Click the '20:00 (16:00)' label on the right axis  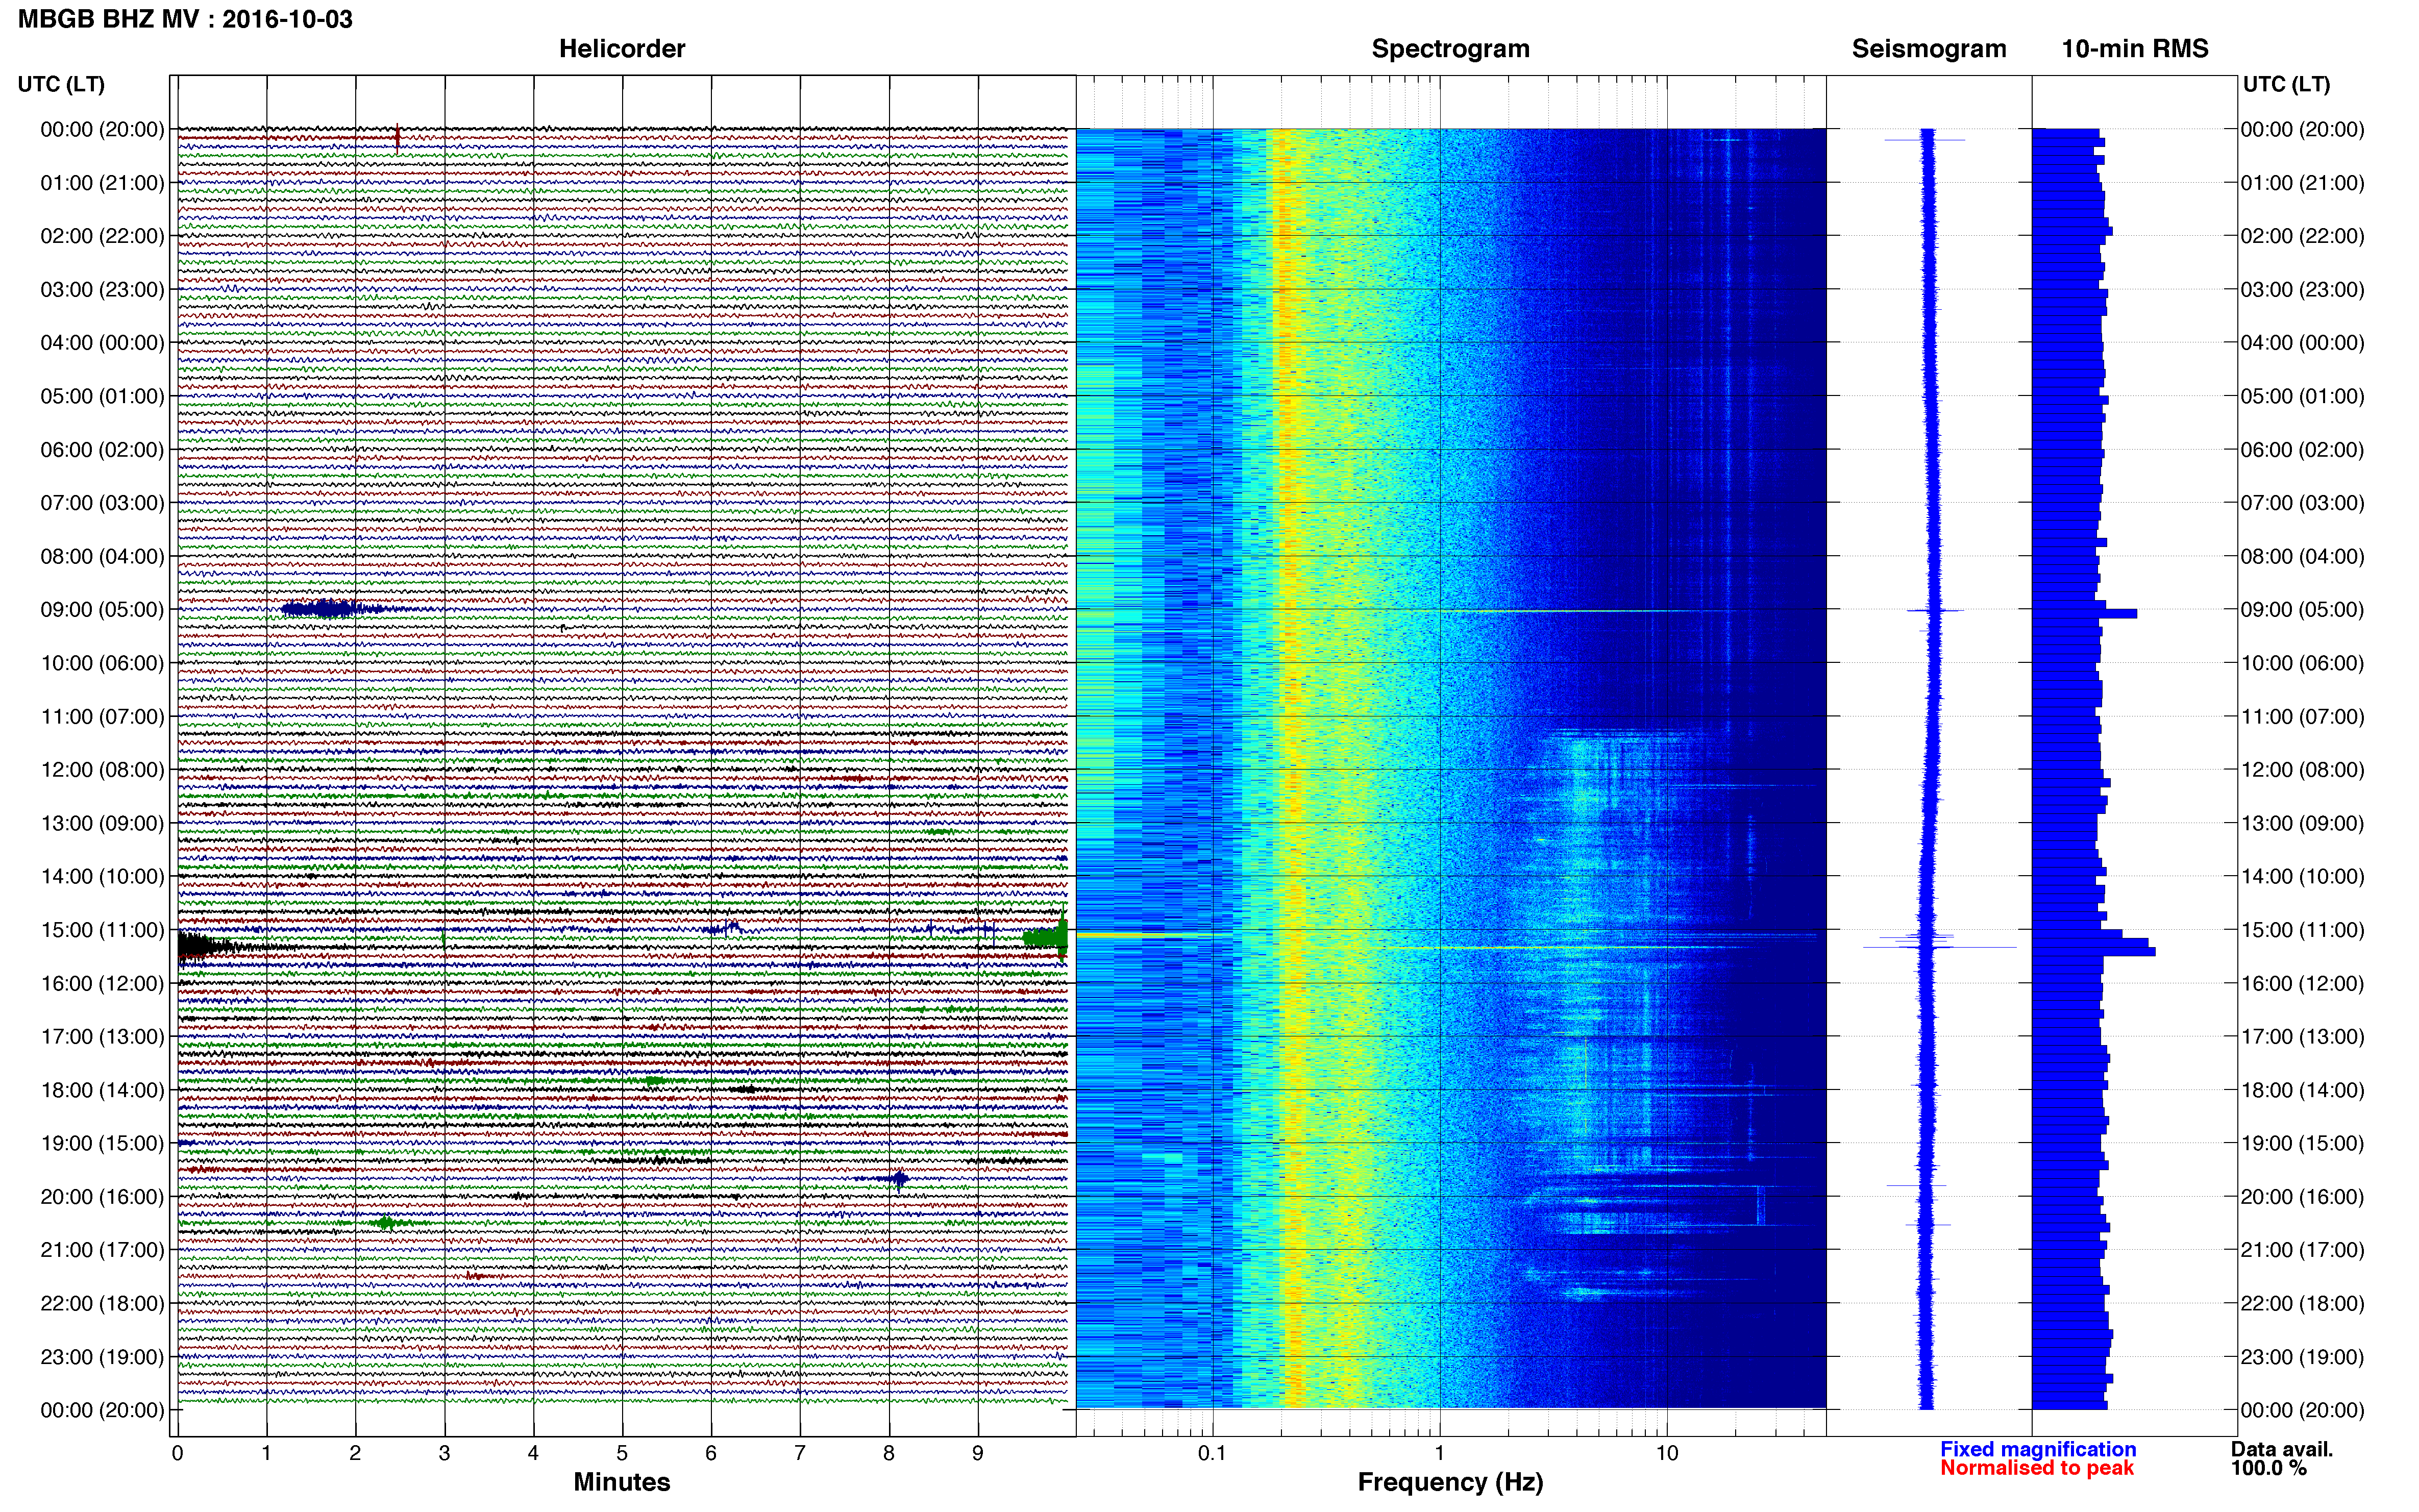pyautogui.click(x=2302, y=1197)
